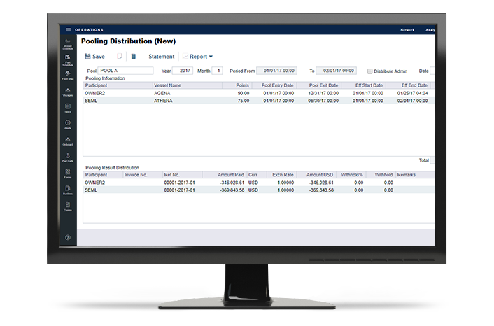This screenshot has height=326, width=494.
Task: Toggle the Distribute Admin checkbox
Action: coord(370,71)
